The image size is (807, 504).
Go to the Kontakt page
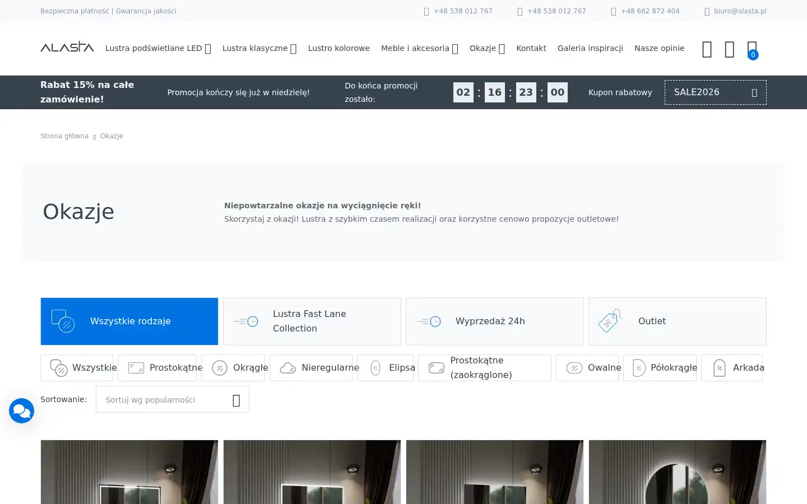531,48
